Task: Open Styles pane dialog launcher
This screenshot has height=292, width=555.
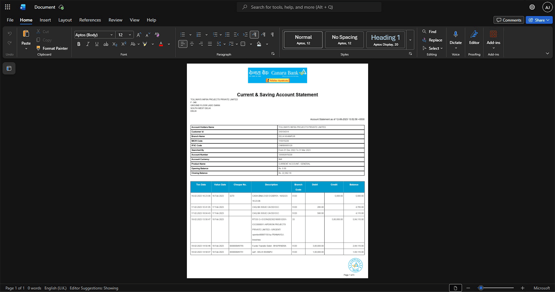Action: pos(410,54)
